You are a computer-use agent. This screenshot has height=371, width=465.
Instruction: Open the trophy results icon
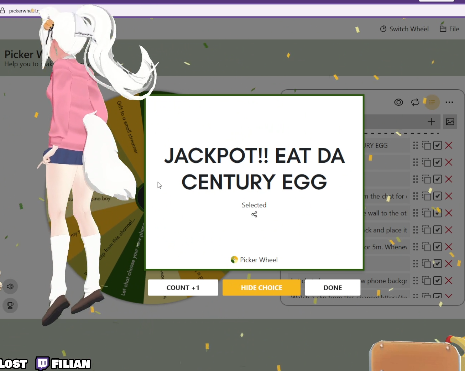pyautogui.click(x=10, y=305)
